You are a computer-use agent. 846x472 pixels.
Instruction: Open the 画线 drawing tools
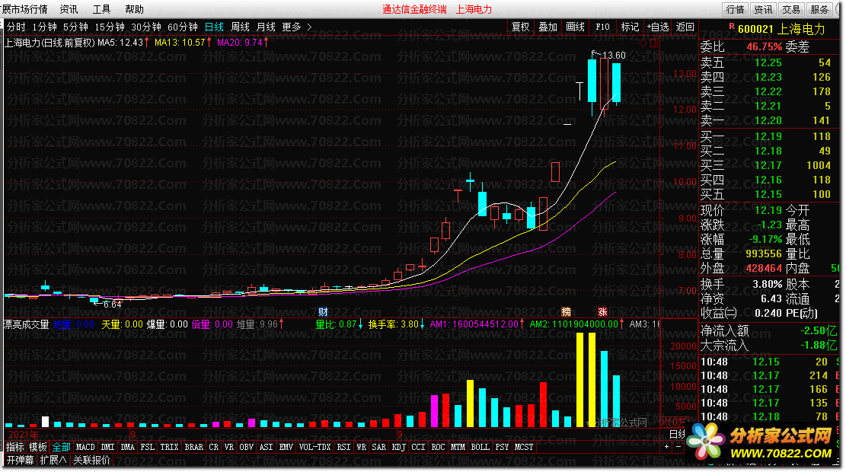(576, 27)
